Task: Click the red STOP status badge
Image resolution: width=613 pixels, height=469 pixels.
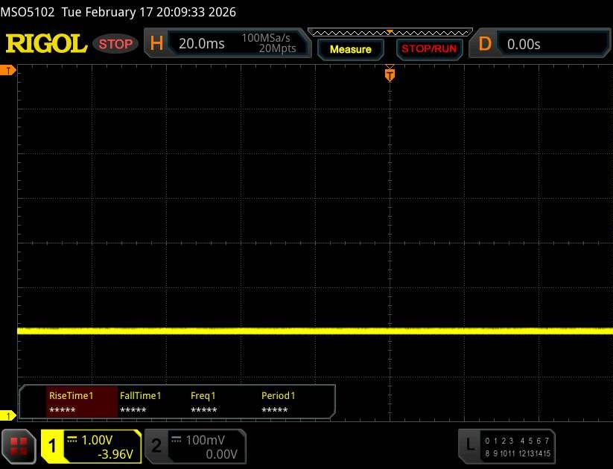Action: [116, 44]
